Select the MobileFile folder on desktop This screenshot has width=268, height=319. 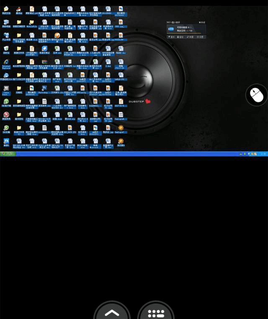[x=31, y=23]
